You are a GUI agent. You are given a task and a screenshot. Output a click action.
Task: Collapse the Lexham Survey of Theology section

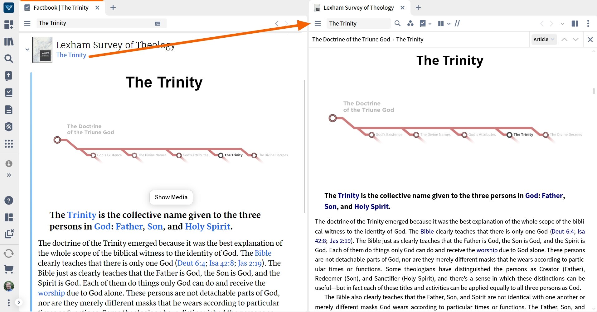click(x=27, y=49)
